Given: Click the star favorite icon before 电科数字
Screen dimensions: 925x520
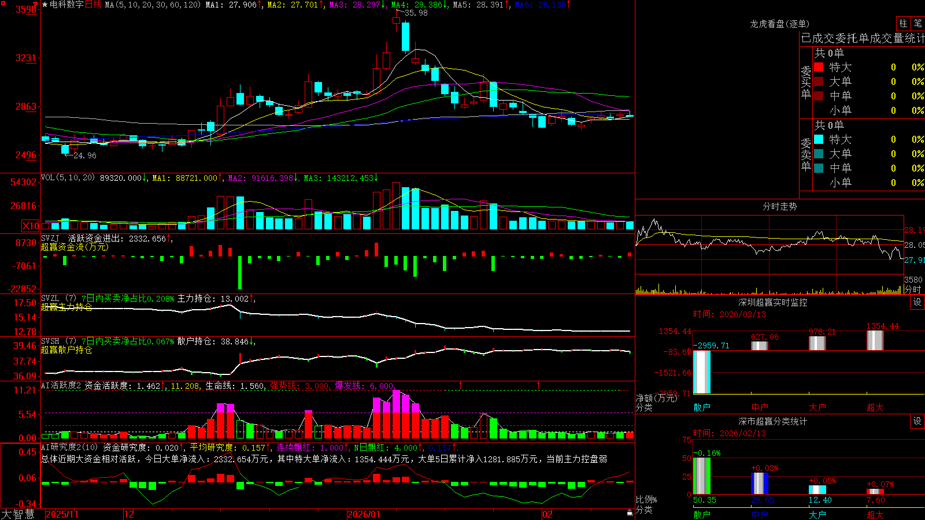Looking at the screenshot, I should 45,5.
